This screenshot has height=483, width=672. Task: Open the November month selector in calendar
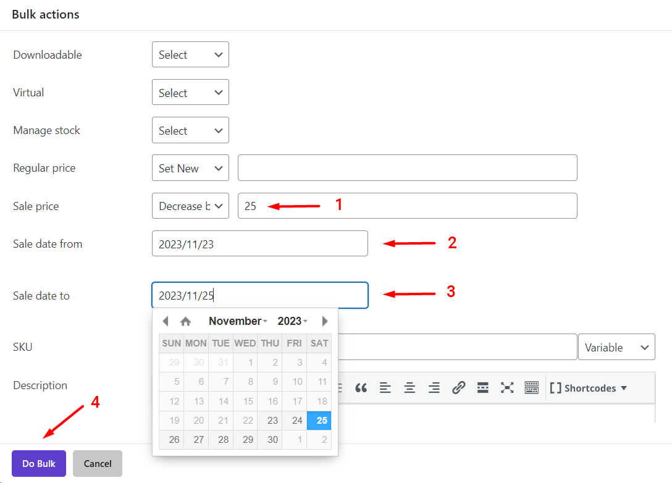point(238,321)
